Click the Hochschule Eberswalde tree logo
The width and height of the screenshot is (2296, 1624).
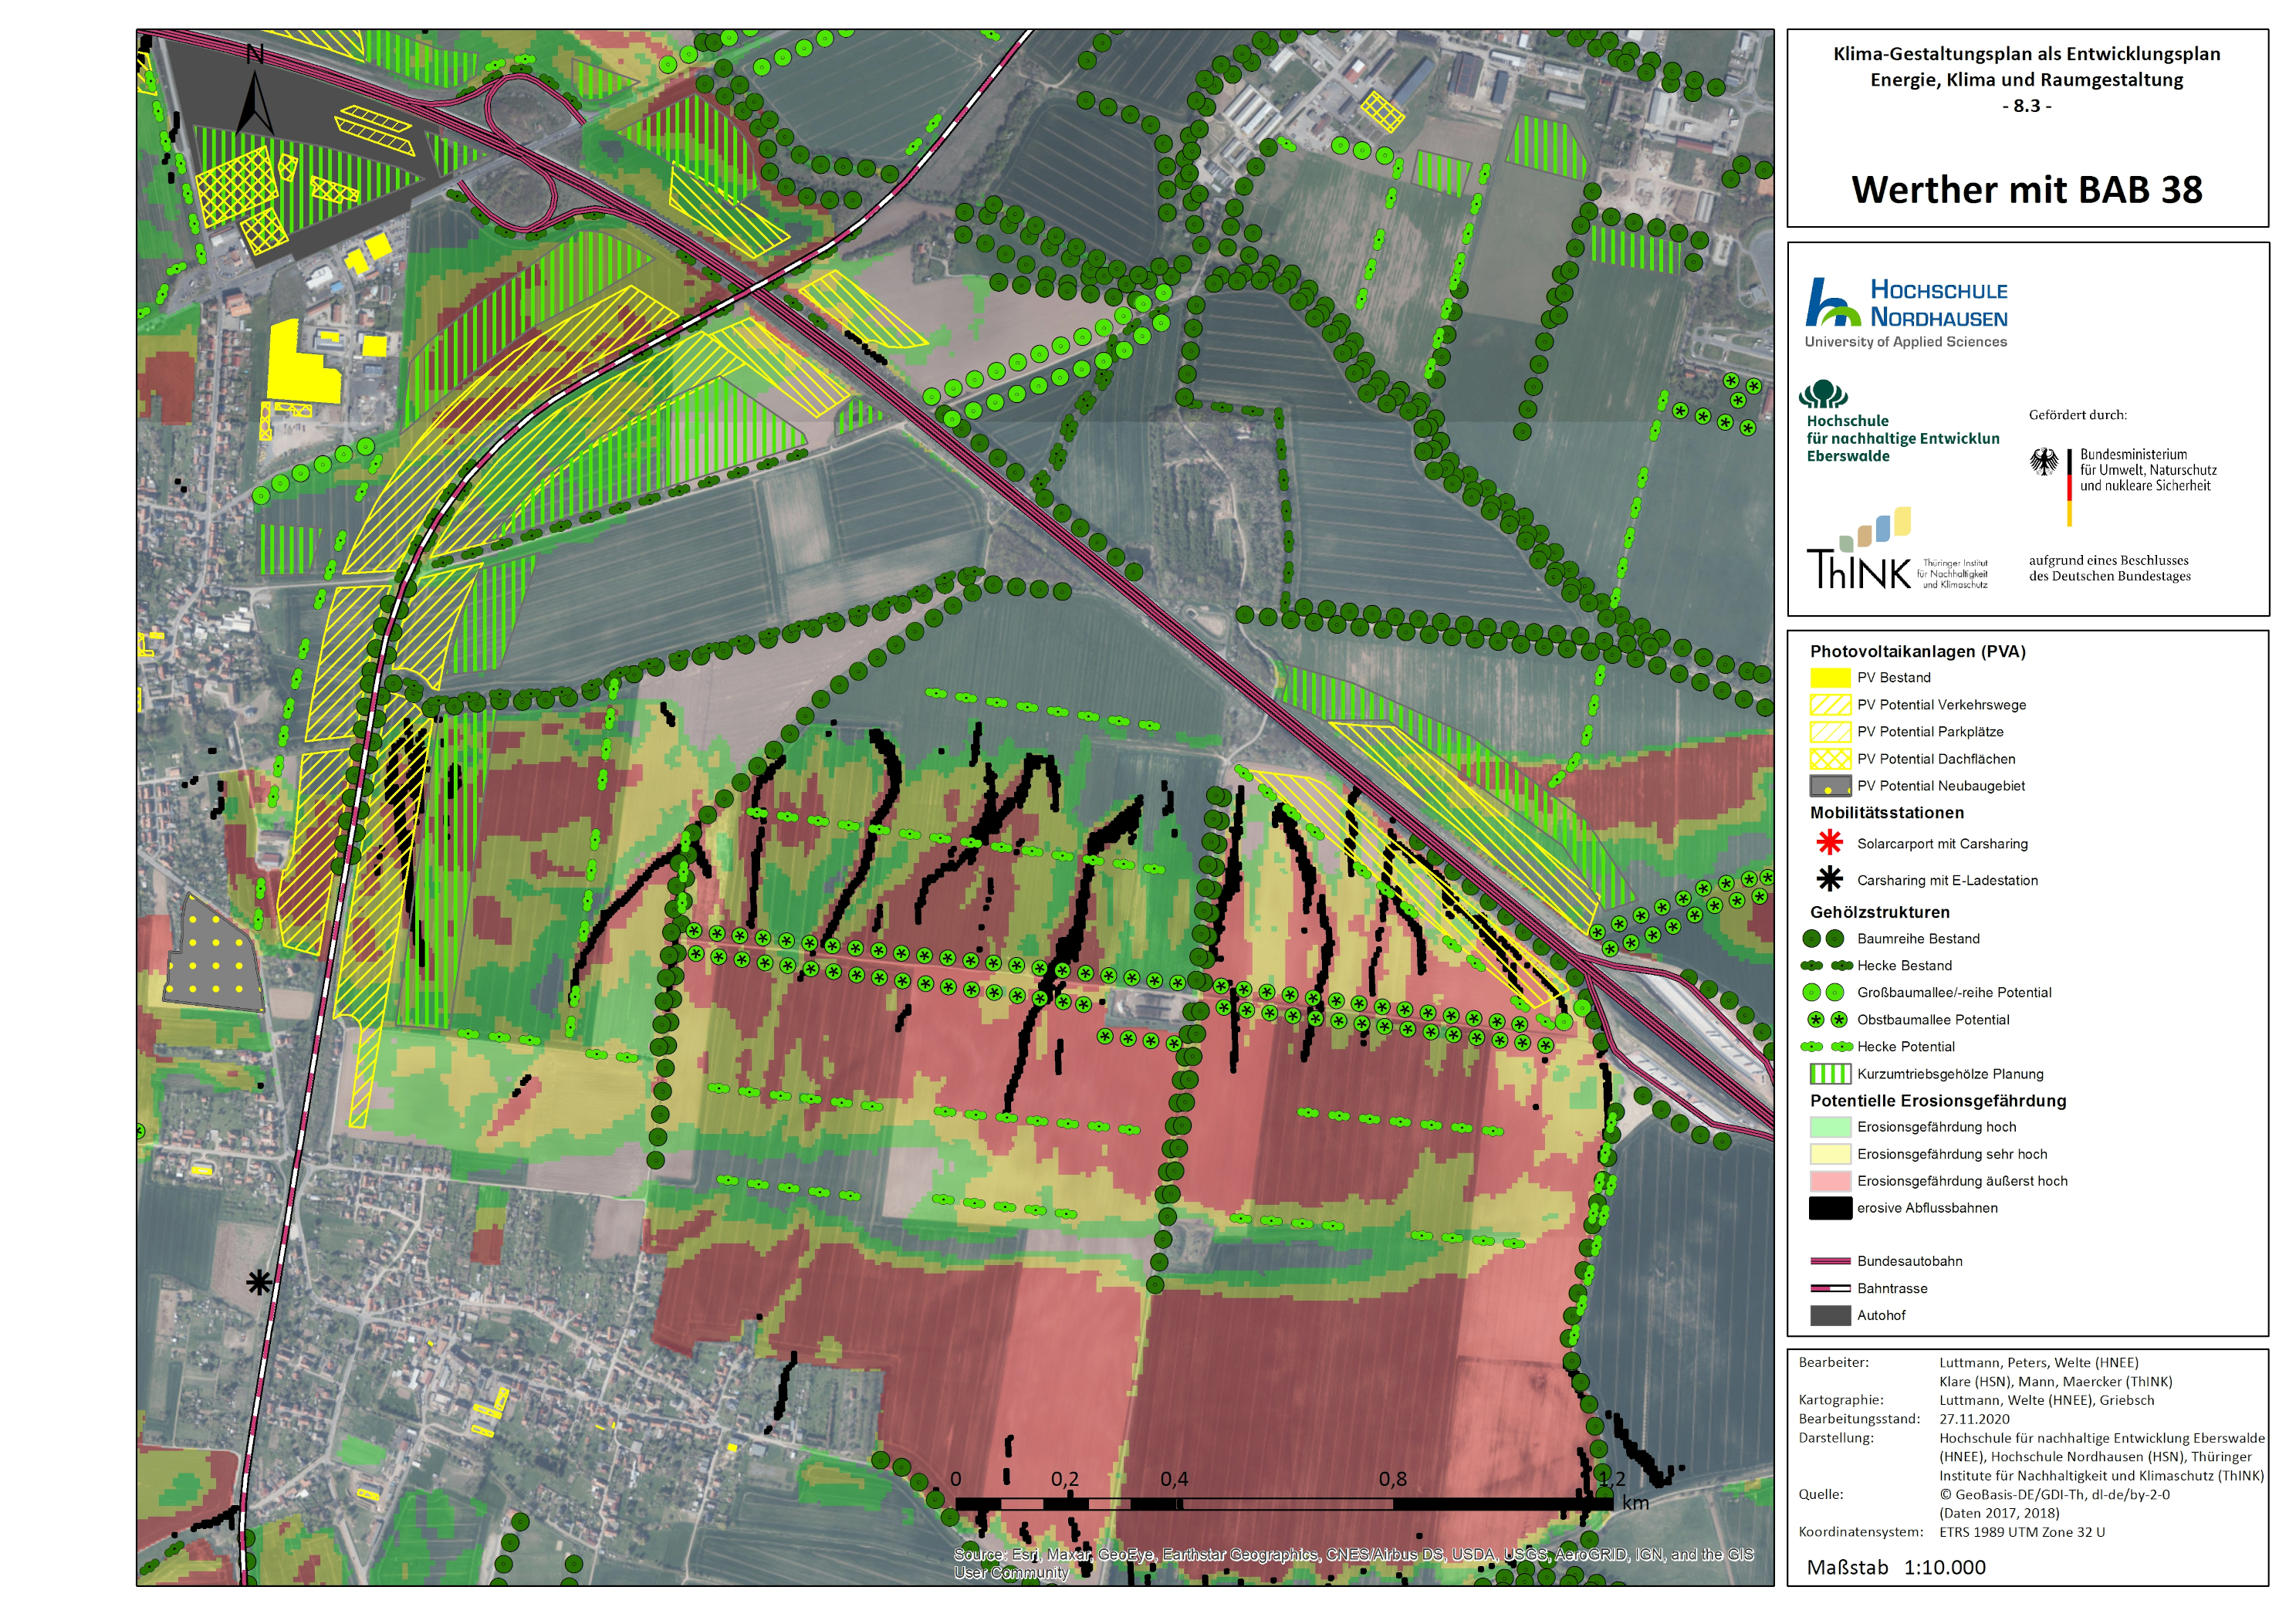(x=1823, y=394)
